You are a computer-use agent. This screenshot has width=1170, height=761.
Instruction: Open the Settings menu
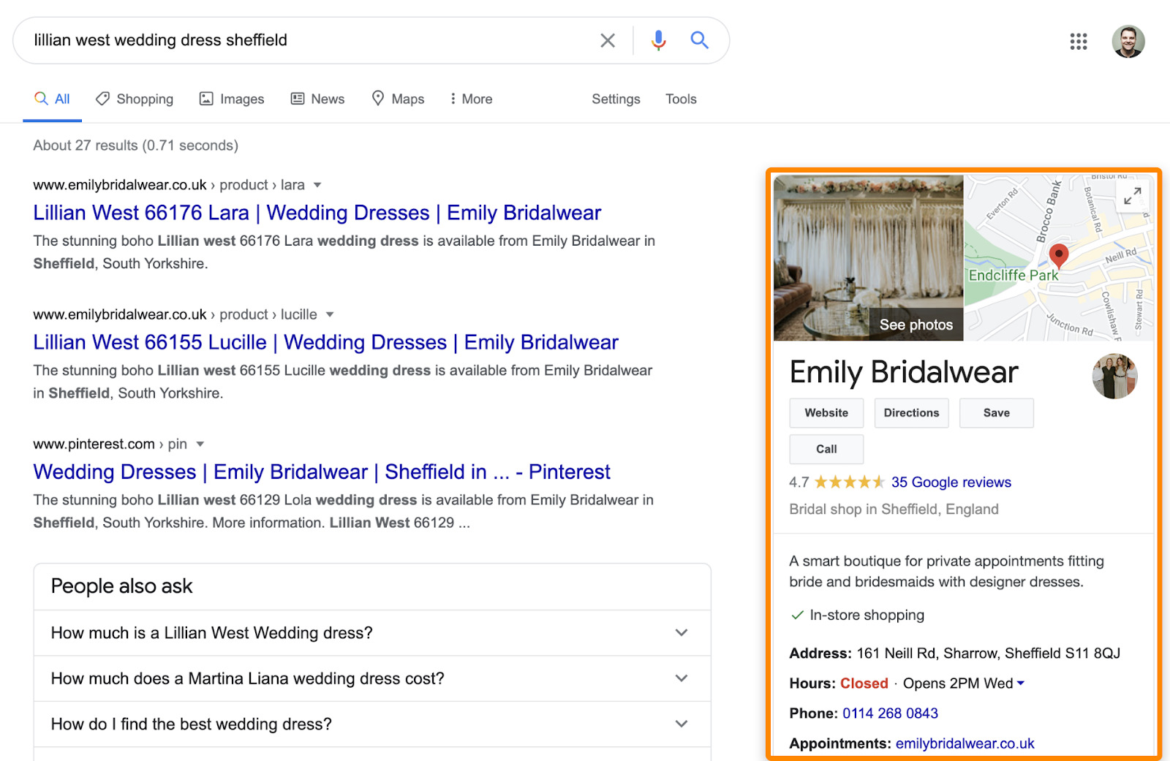point(615,99)
